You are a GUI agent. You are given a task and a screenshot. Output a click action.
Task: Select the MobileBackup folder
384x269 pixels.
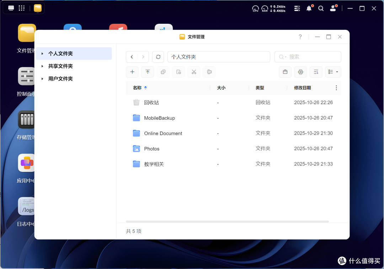point(233,118)
